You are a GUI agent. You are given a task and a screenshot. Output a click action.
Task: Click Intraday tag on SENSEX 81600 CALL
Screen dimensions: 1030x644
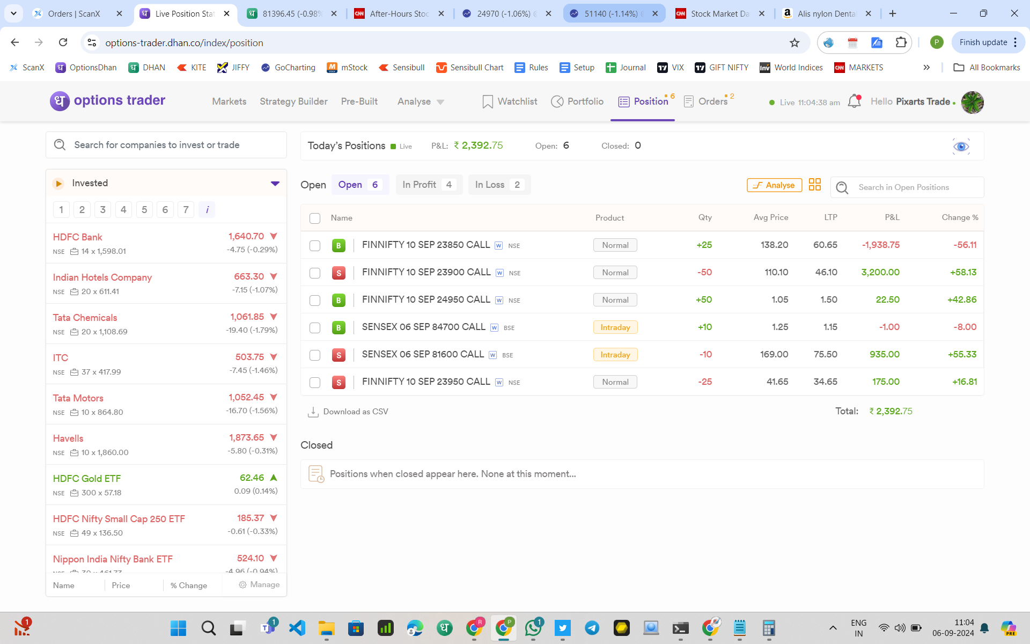point(615,355)
